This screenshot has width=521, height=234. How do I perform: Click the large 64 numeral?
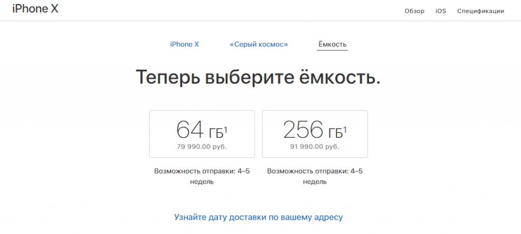[189, 131]
